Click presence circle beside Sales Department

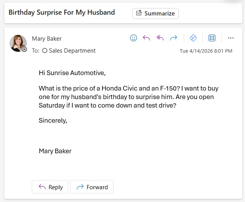point(45,50)
